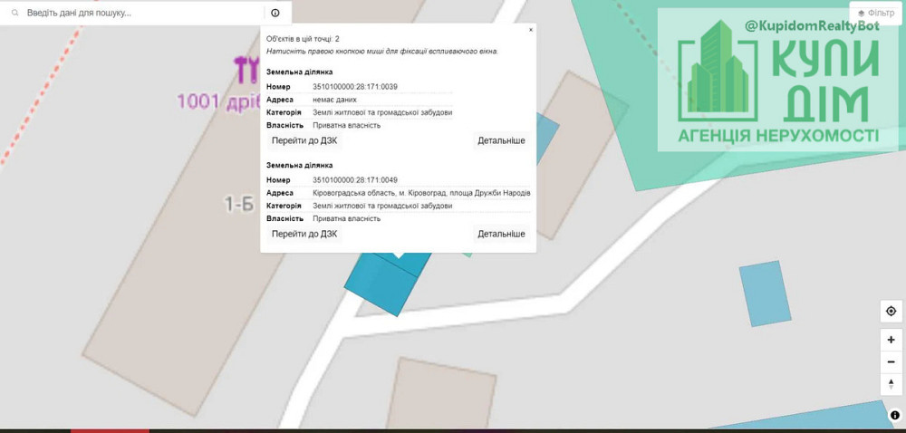Zoom out with the minus button
The height and width of the screenshot is (433, 906).
[x=892, y=361]
